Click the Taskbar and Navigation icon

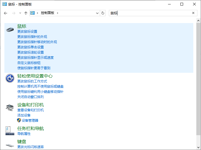[10, 131]
